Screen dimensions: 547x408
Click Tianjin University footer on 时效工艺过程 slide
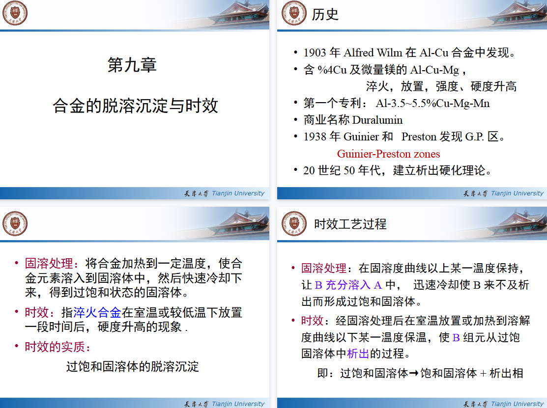click(x=503, y=404)
